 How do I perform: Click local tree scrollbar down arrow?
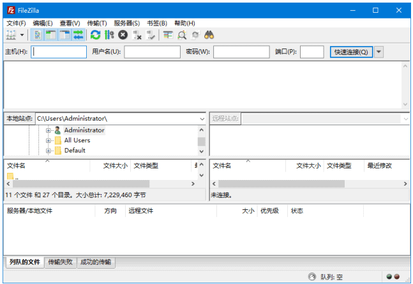(x=201, y=151)
